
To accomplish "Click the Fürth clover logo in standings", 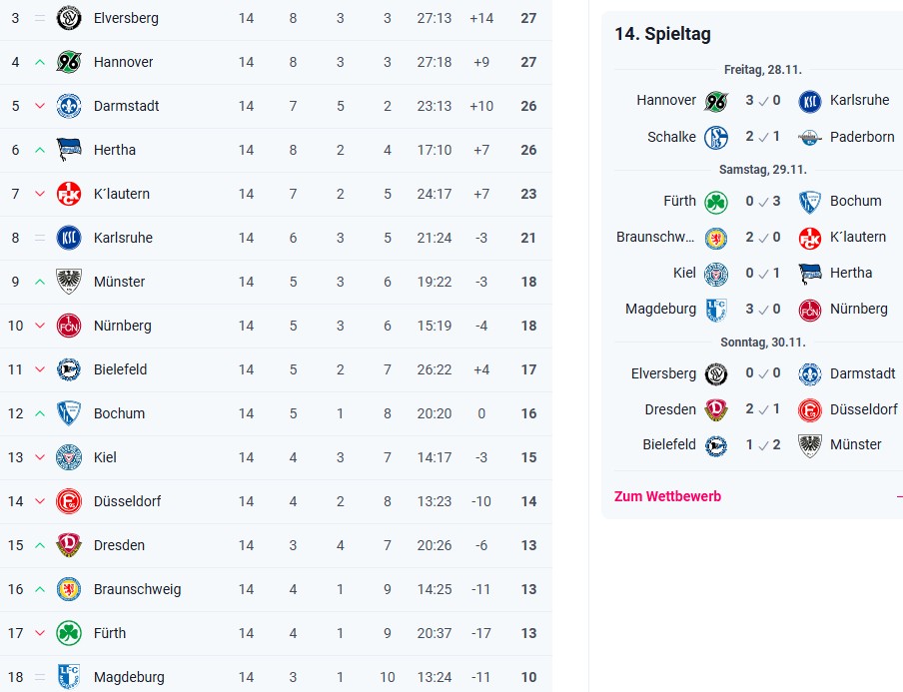I will [69, 633].
